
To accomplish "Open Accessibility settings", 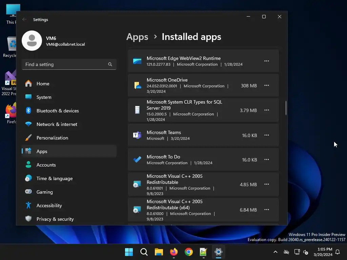I will (69, 205).
